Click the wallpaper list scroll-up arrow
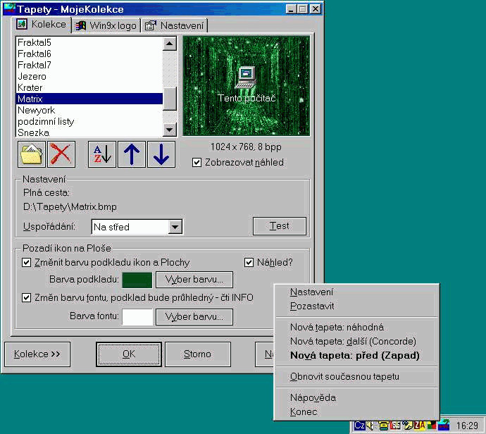This screenshot has width=486, height=434. click(170, 44)
